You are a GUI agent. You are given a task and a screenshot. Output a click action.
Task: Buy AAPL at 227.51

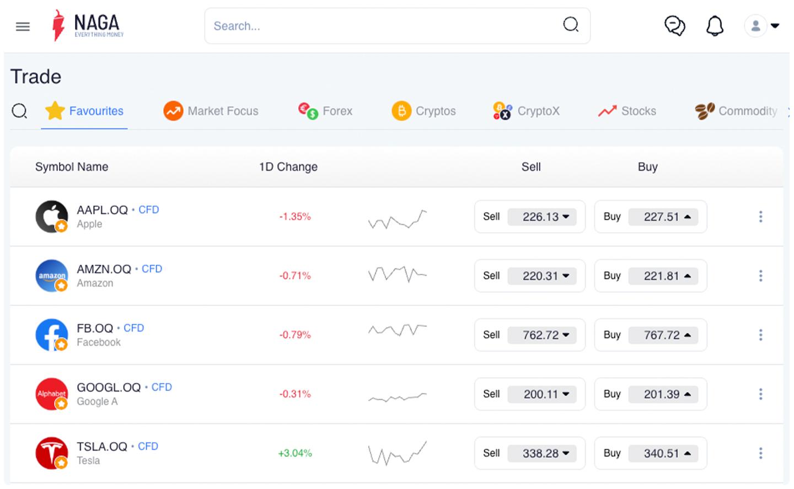tap(650, 217)
